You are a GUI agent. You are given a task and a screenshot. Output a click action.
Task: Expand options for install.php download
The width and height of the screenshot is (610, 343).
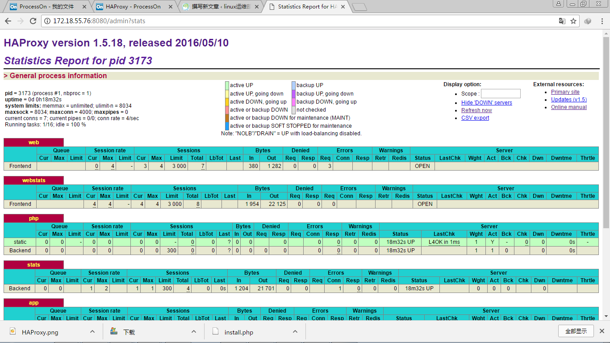[x=295, y=331]
